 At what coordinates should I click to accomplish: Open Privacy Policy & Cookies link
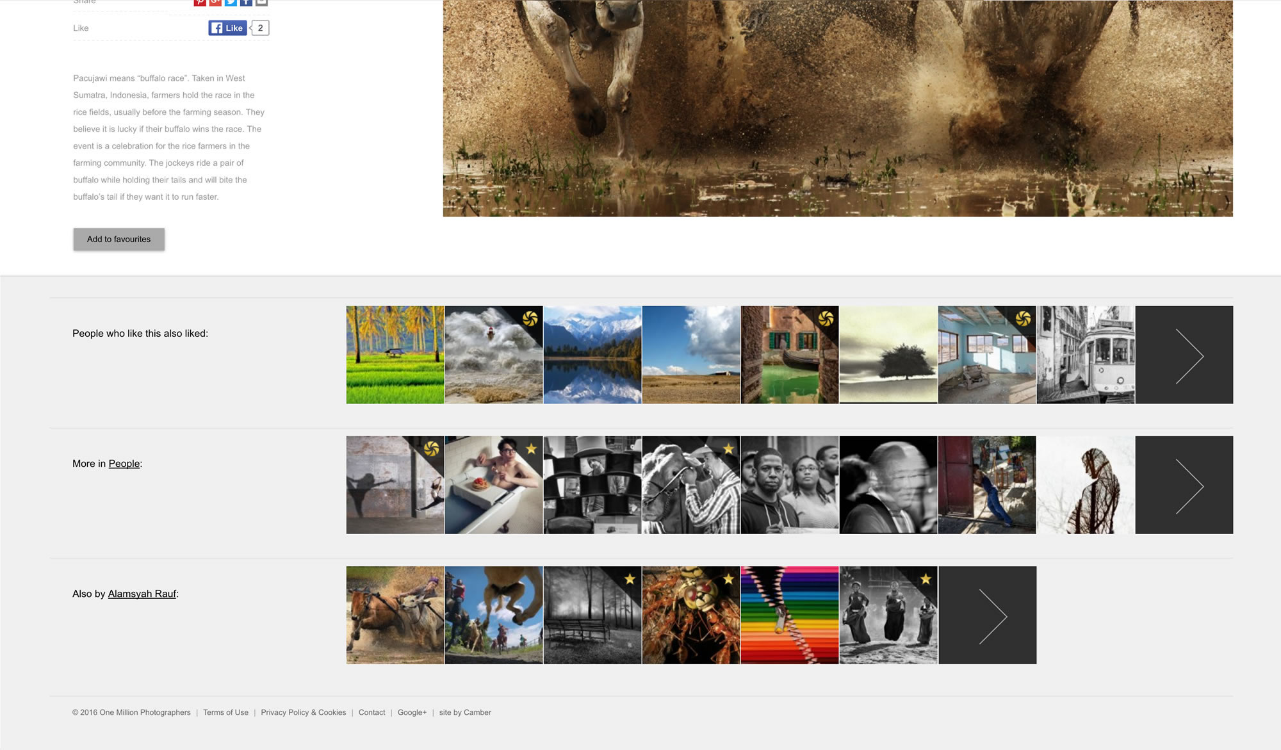pos(303,712)
